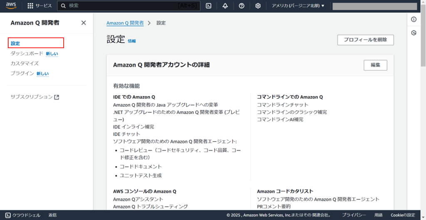
Task: Open プラグイン in the sidebar
Action: pyautogui.click(x=22, y=73)
